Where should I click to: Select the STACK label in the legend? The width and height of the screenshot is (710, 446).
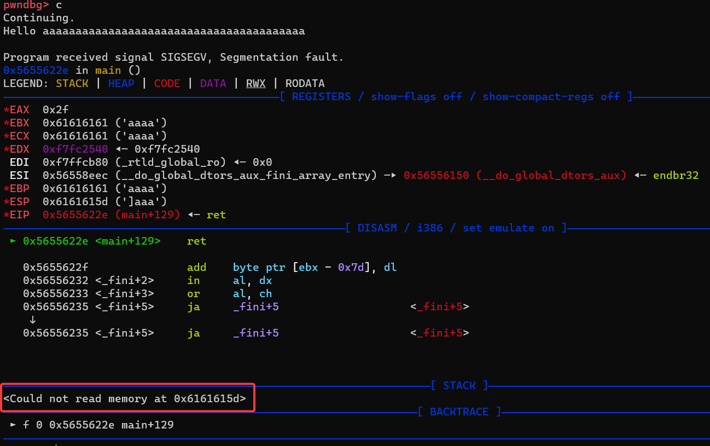click(72, 84)
